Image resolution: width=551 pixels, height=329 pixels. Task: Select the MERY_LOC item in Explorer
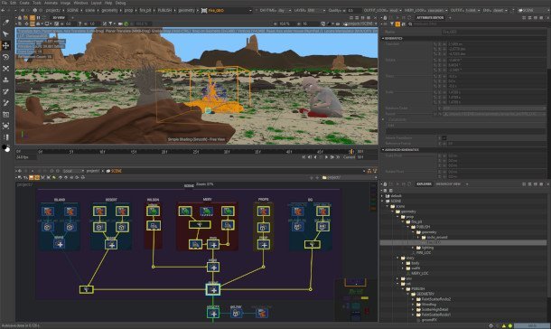420,274
